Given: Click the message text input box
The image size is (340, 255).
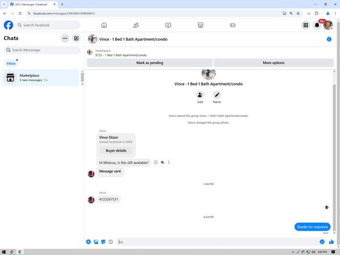Looking at the screenshot, I should [218, 242].
